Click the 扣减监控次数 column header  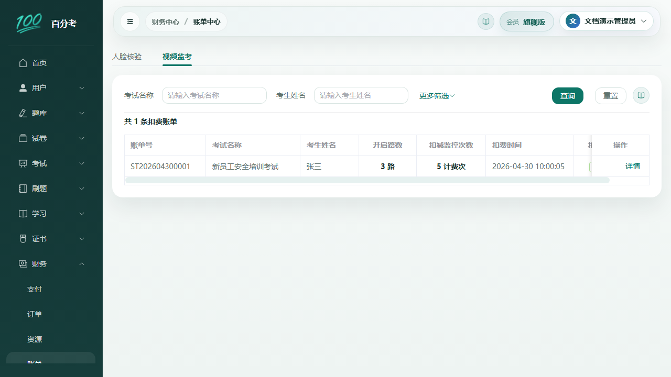451,145
